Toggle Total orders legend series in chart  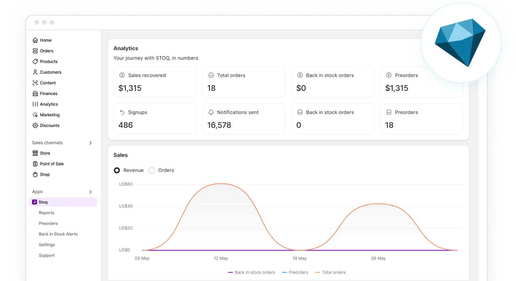point(330,272)
